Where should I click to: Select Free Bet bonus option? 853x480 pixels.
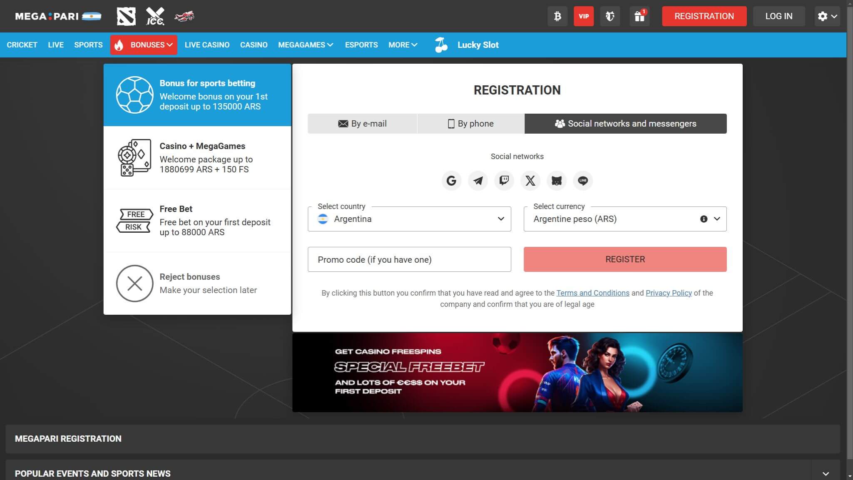click(x=197, y=221)
